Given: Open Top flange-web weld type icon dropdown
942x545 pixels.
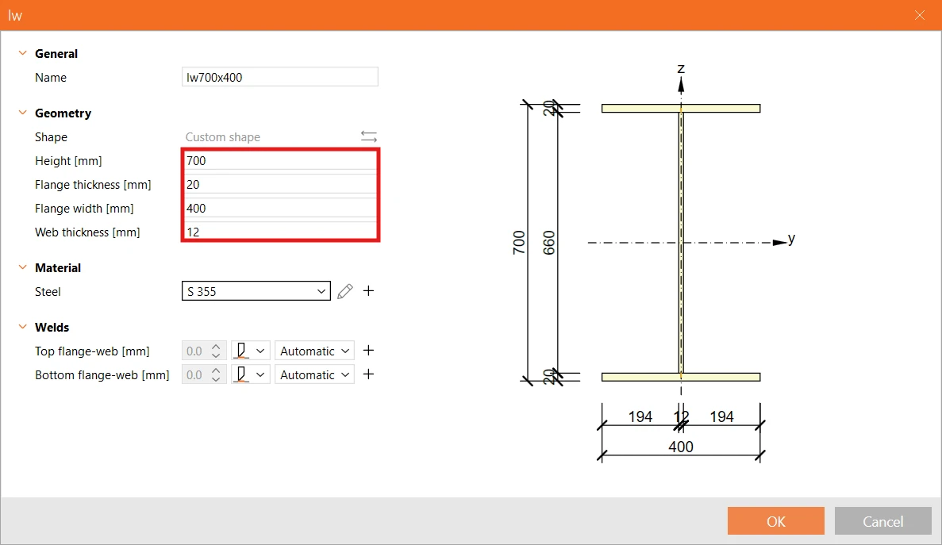Looking at the screenshot, I should point(251,351).
